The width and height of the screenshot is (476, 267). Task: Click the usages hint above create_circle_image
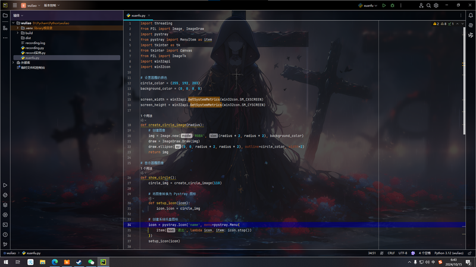click(x=146, y=116)
